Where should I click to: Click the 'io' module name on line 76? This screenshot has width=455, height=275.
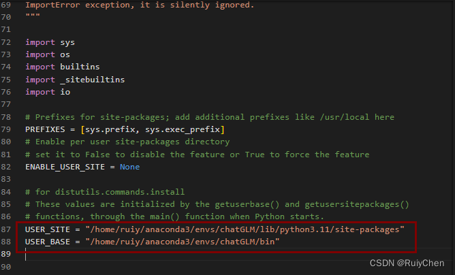coord(65,93)
